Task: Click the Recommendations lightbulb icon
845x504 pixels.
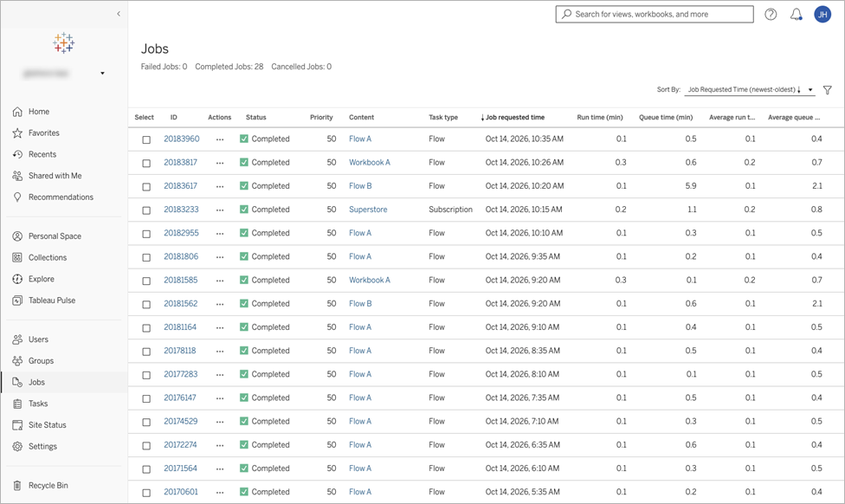Action: point(18,197)
